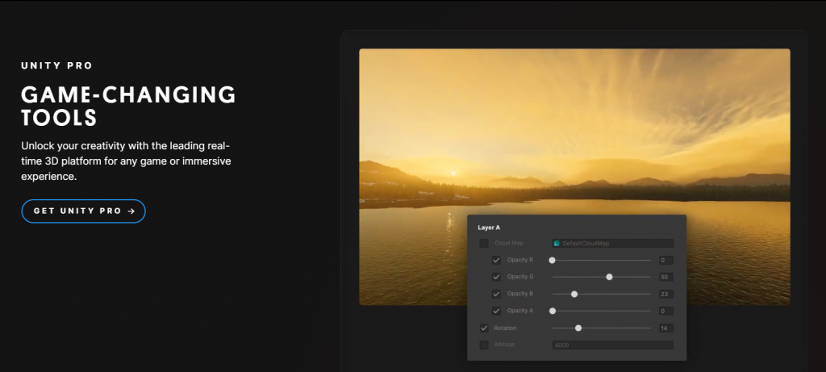
Task: Click the Opacity G slider handle
Action: coord(610,277)
